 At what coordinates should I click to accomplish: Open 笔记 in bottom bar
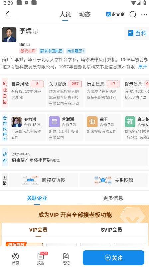click(66, 259)
